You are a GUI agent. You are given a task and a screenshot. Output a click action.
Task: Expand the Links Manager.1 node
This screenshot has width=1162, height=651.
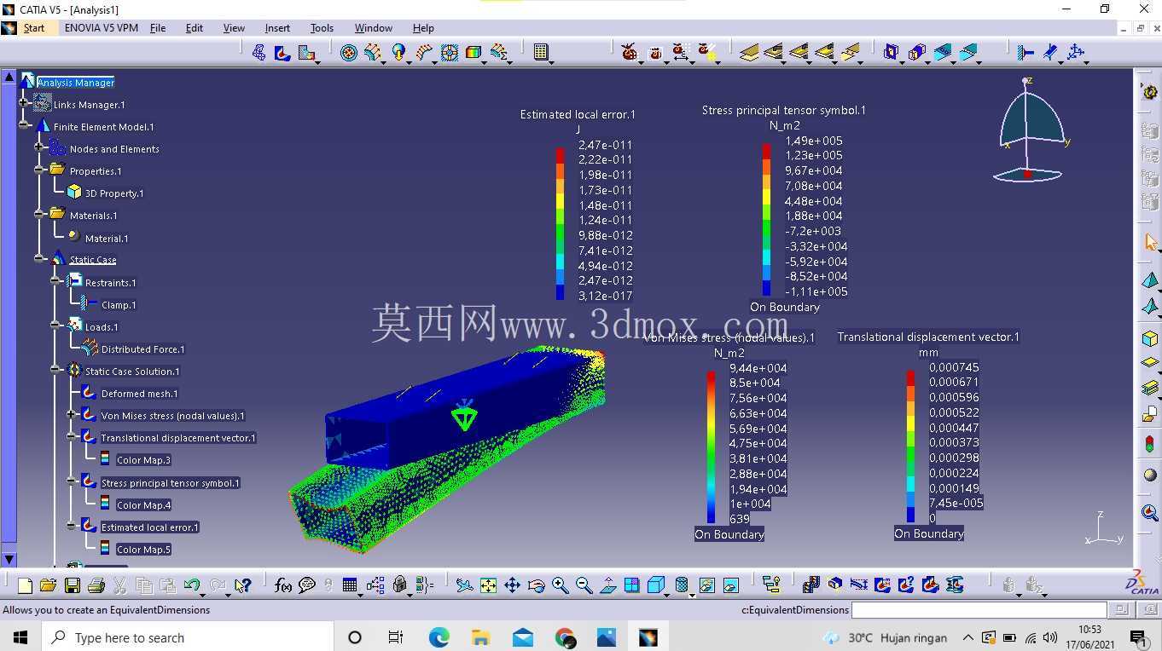coord(24,104)
